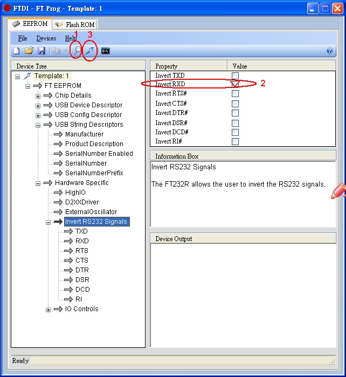Collapse the Invert RS232 Signals node

click(x=49, y=222)
